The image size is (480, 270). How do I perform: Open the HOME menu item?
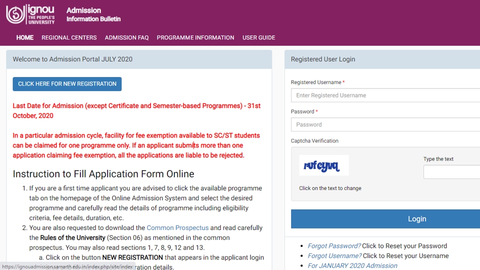tap(25, 37)
